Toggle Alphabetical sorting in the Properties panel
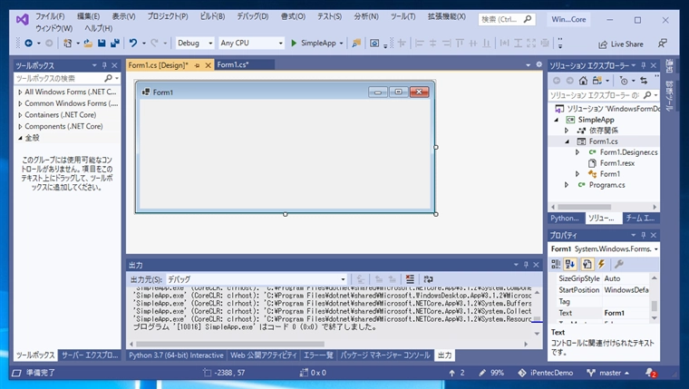This screenshot has width=689, height=389. click(570, 264)
